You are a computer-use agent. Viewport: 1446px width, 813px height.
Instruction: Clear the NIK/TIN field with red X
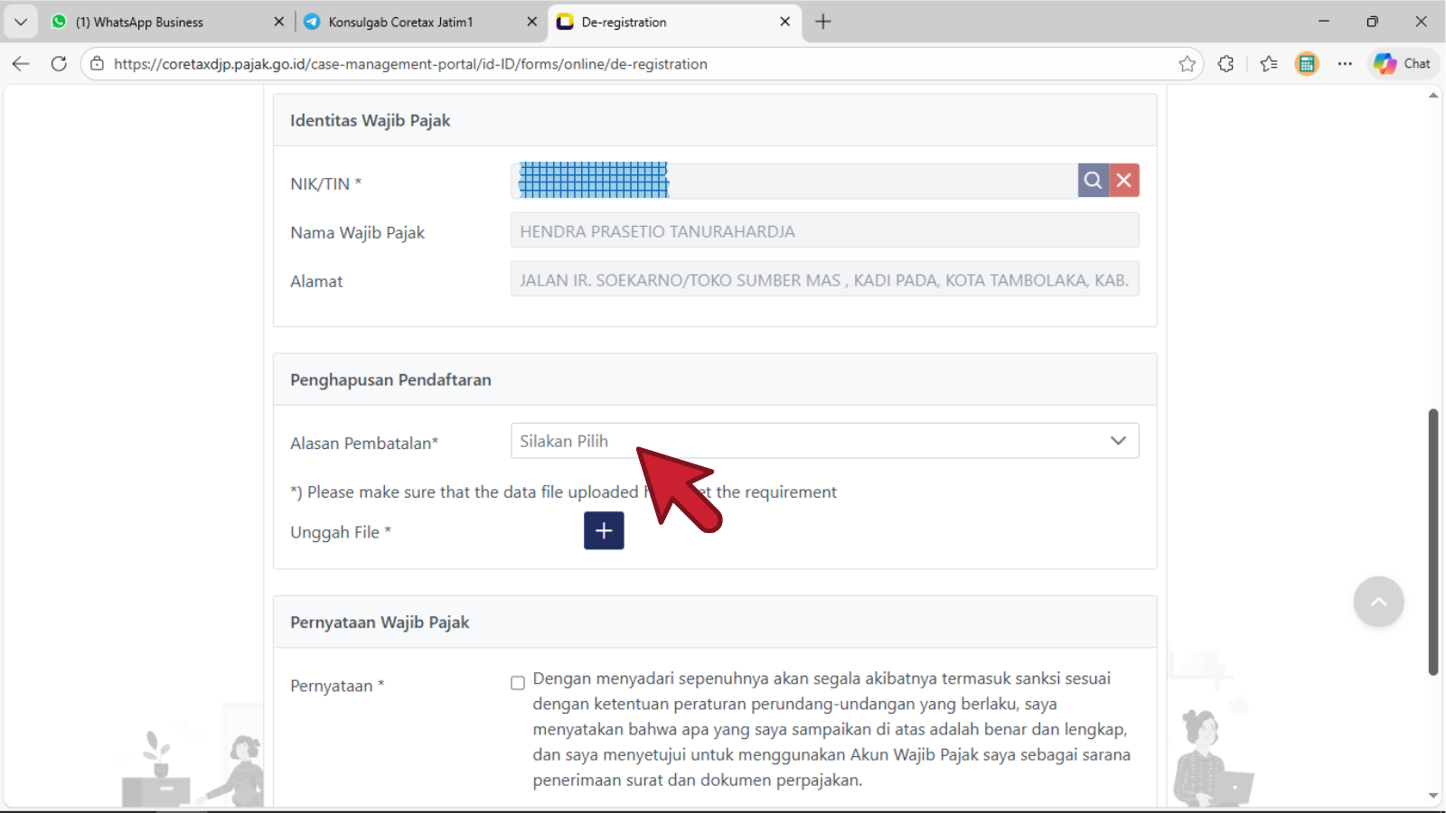pos(1124,181)
